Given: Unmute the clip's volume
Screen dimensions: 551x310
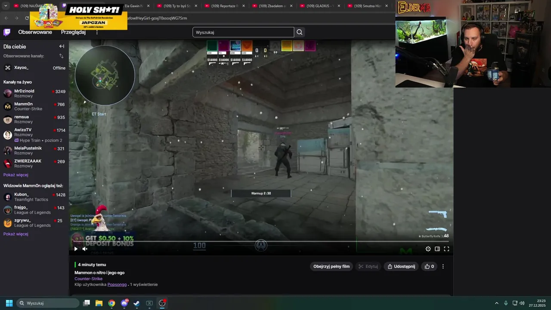Looking at the screenshot, I should [x=85, y=249].
